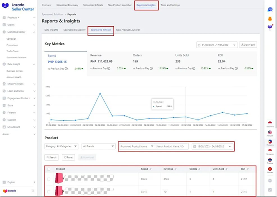Open the notification bell
The image size is (277, 197).
[x=270, y=19]
